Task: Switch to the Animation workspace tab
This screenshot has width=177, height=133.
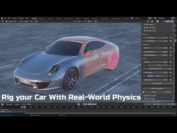Action: [x=86, y=18]
